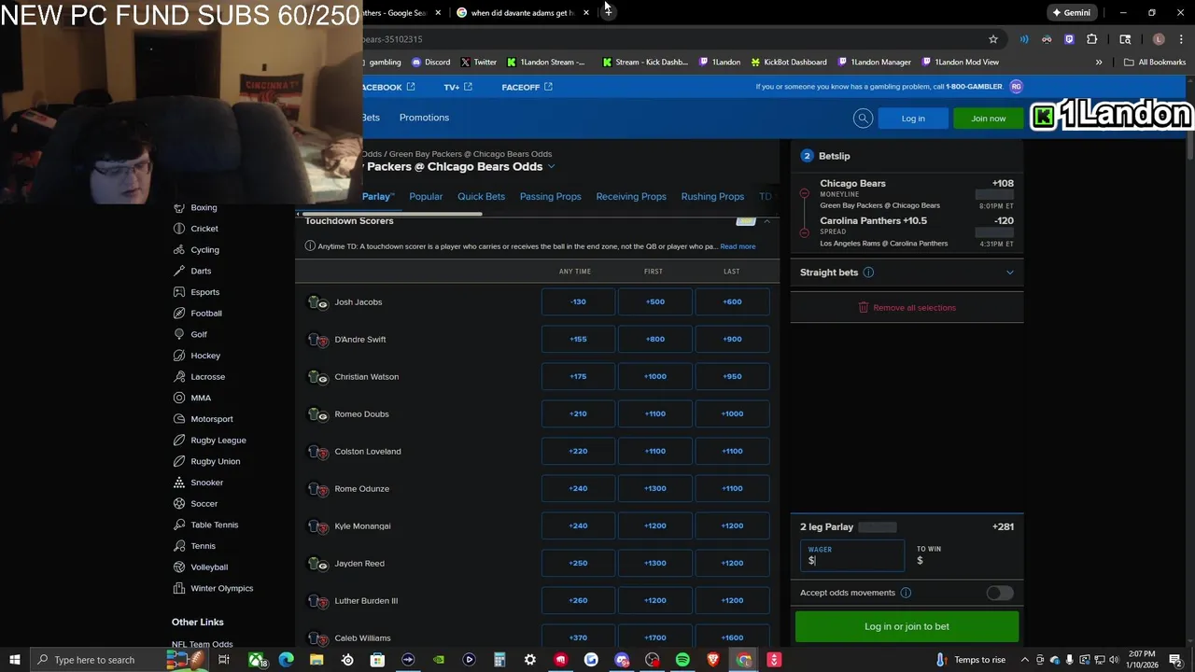1195x672 pixels.
Task: Click the Accept odds movements info icon
Action: pos(906,593)
